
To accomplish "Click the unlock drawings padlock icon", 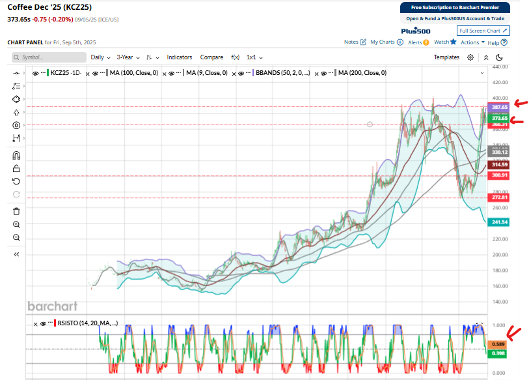I will point(16,168).
